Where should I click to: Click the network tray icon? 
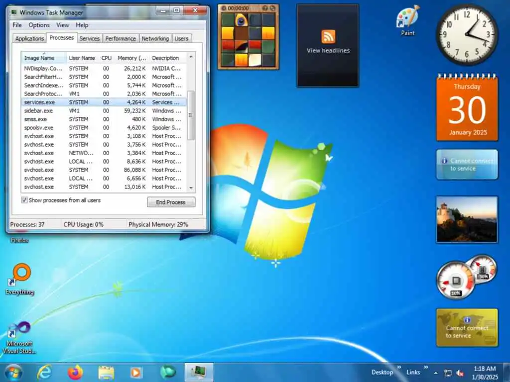(448, 373)
